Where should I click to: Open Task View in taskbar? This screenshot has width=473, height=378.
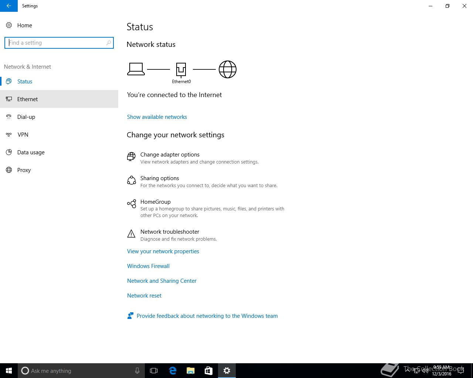[x=154, y=371]
